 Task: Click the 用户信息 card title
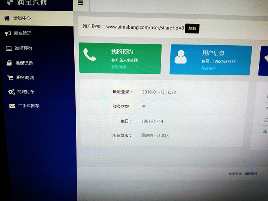[x=213, y=53]
